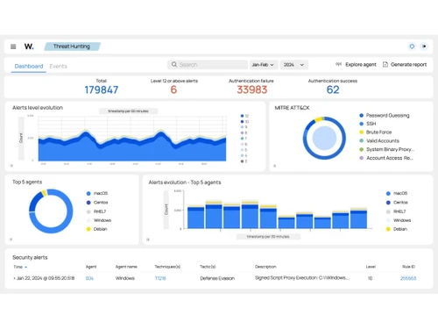Click the timestamp per 60 minutes label
The image size is (438, 329).
click(x=128, y=111)
